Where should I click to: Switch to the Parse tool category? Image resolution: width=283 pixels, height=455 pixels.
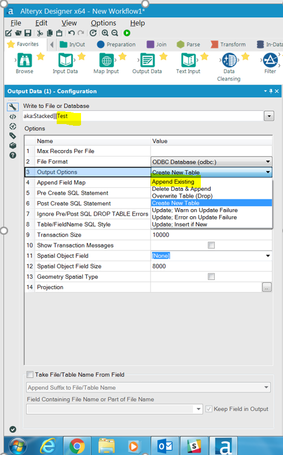pyautogui.click(x=188, y=45)
